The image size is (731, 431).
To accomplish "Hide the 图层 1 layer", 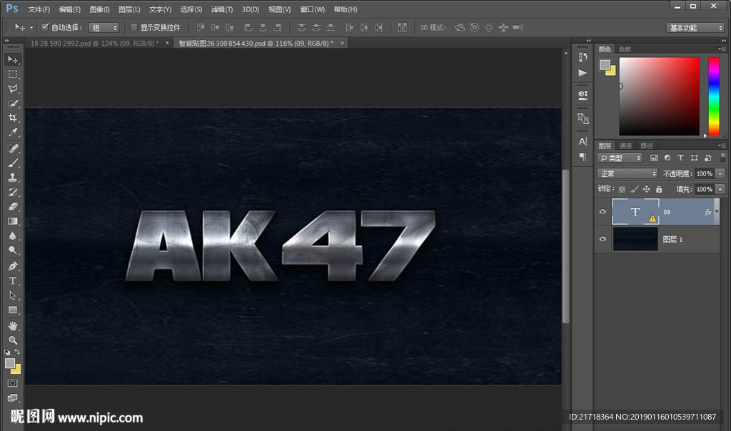I will [603, 239].
